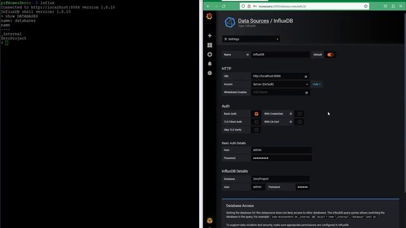Viewport: 406px width, 228px height.
Task: Click 'show DATABASES' command in terminal
Action: (22, 16)
